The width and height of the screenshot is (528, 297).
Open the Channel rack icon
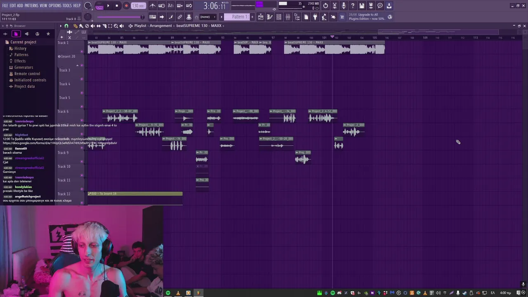tap(279, 17)
